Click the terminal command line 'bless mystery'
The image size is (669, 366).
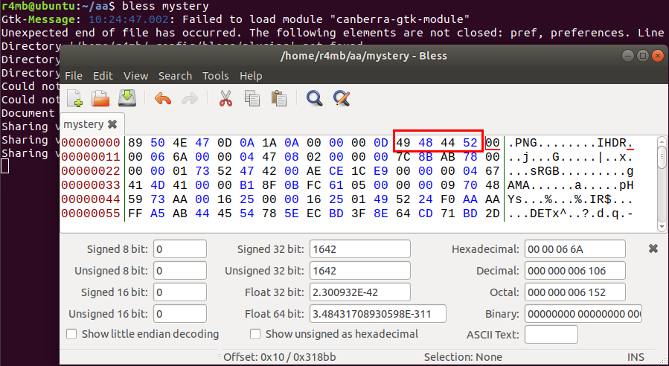pos(165,6)
